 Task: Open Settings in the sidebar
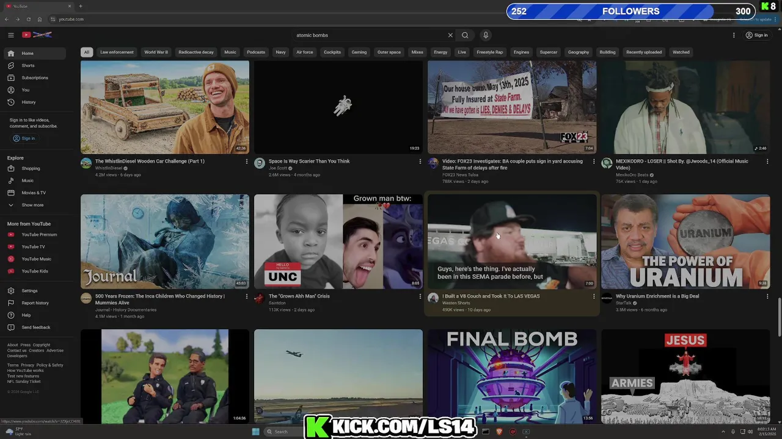pyautogui.click(x=35, y=291)
